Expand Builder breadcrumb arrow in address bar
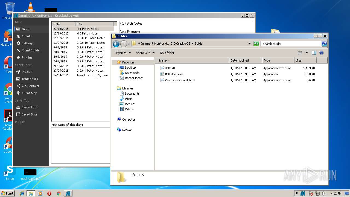 tap(192, 44)
